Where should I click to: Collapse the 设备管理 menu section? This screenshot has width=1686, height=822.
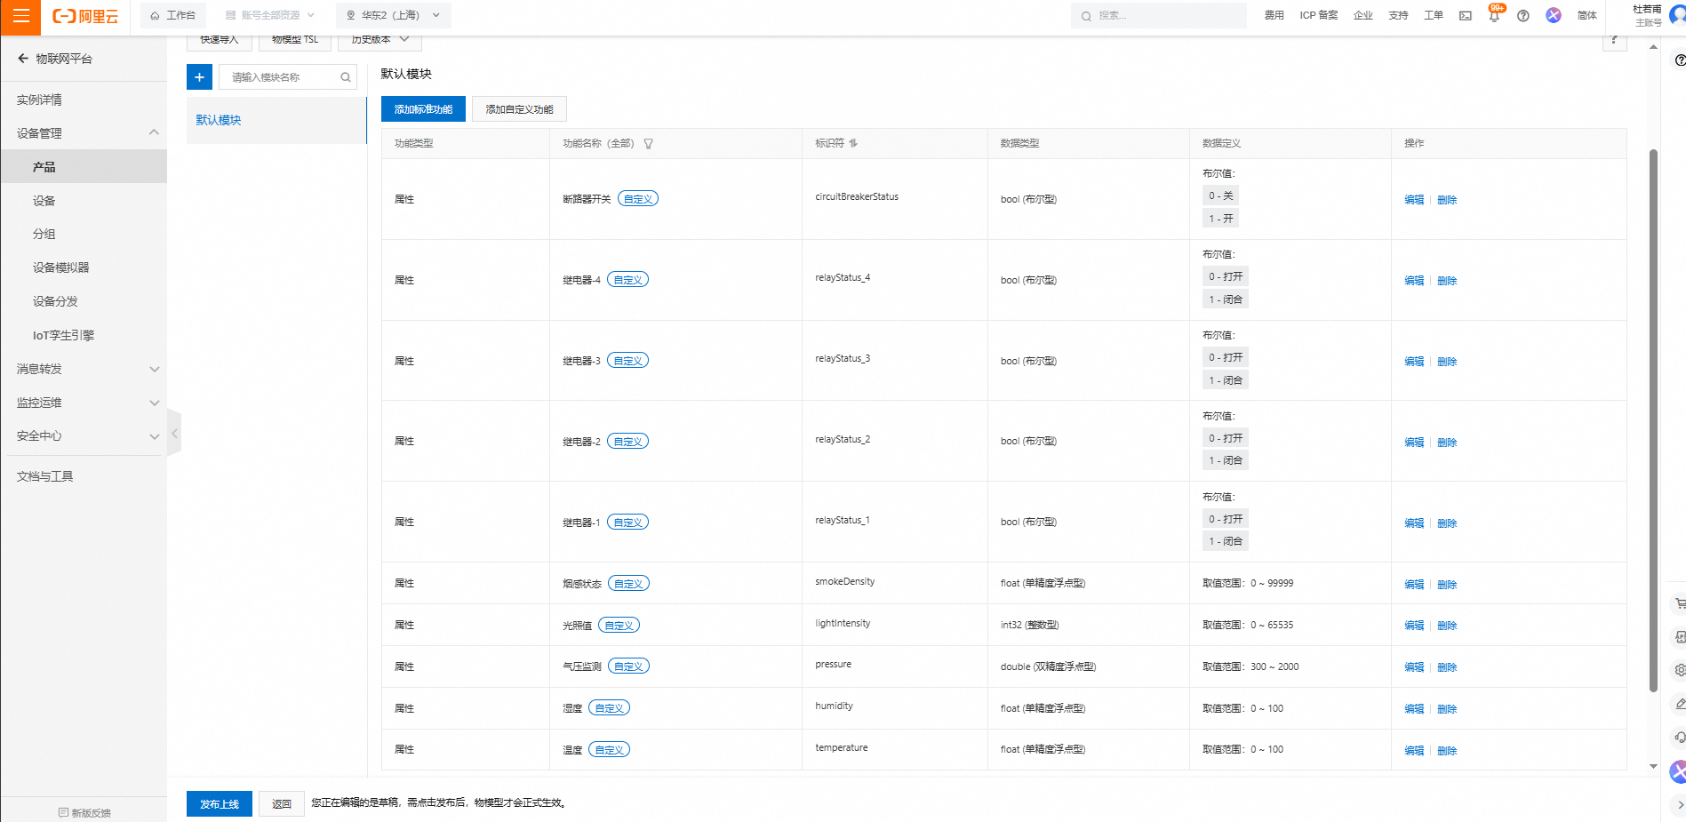click(x=154, y=133)
